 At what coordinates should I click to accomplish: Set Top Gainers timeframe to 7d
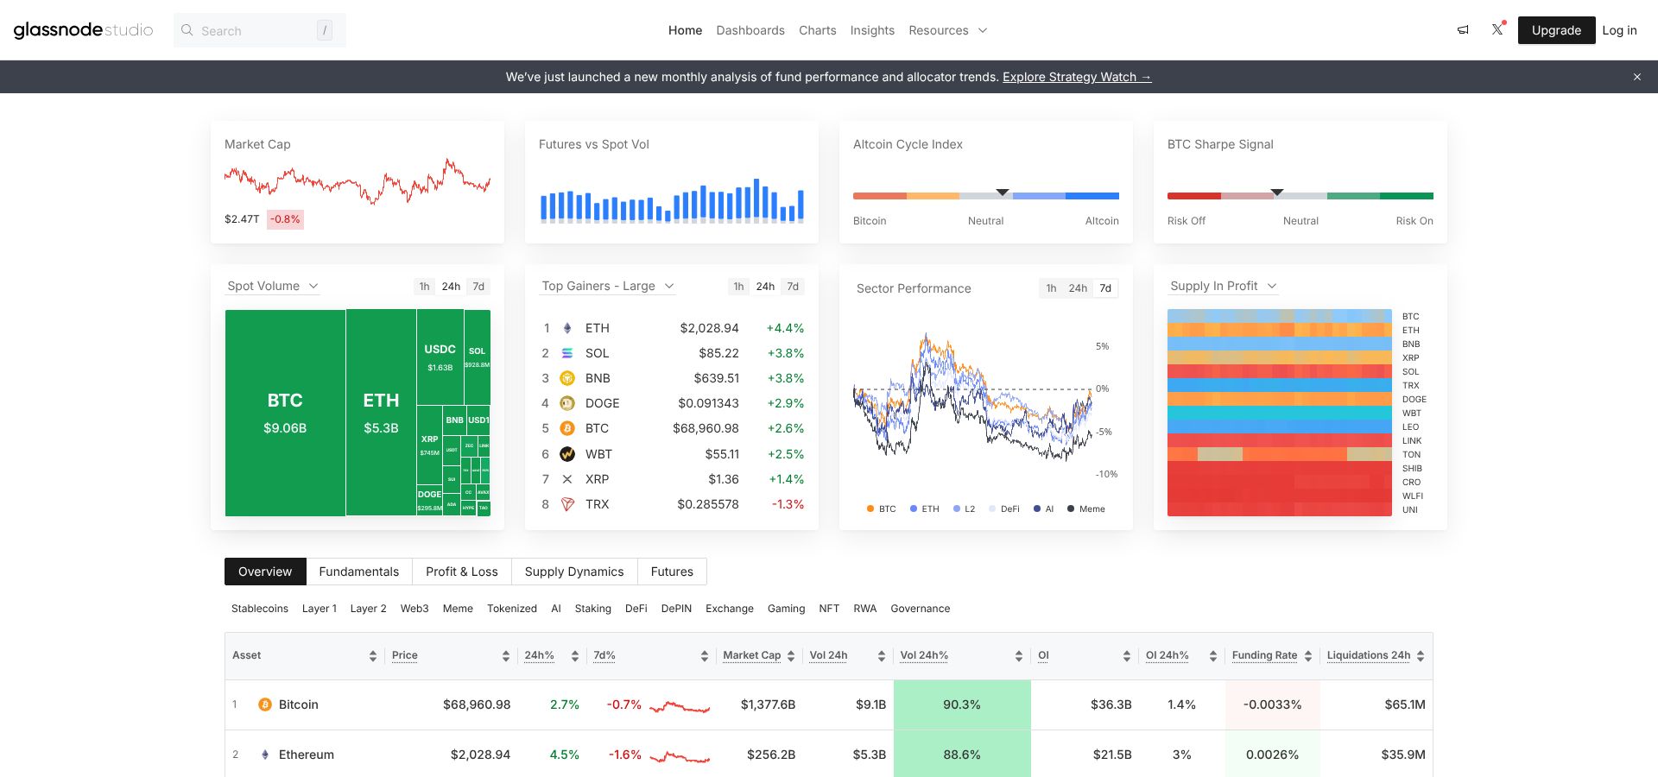[x=793, y=287]
